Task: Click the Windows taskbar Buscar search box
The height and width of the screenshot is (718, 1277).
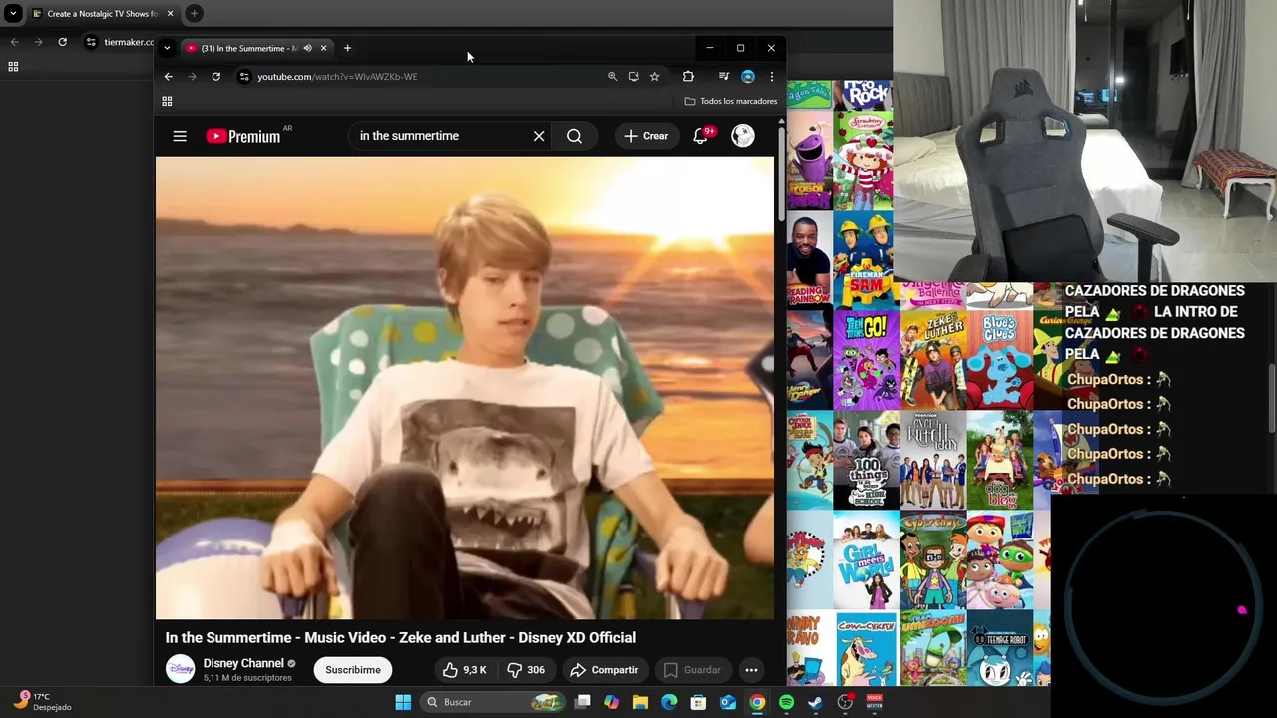Action: 494,702
